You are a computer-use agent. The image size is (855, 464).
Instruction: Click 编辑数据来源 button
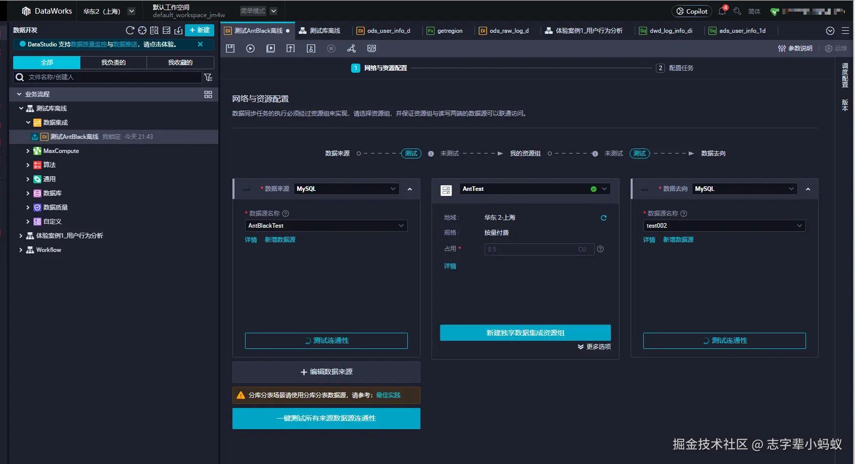(x=326, y=372)
